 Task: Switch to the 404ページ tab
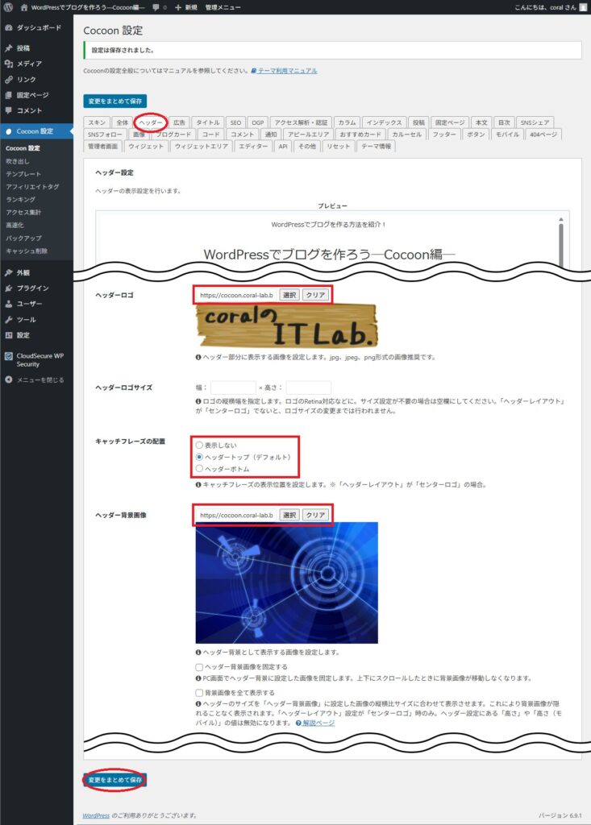[543, 135]
